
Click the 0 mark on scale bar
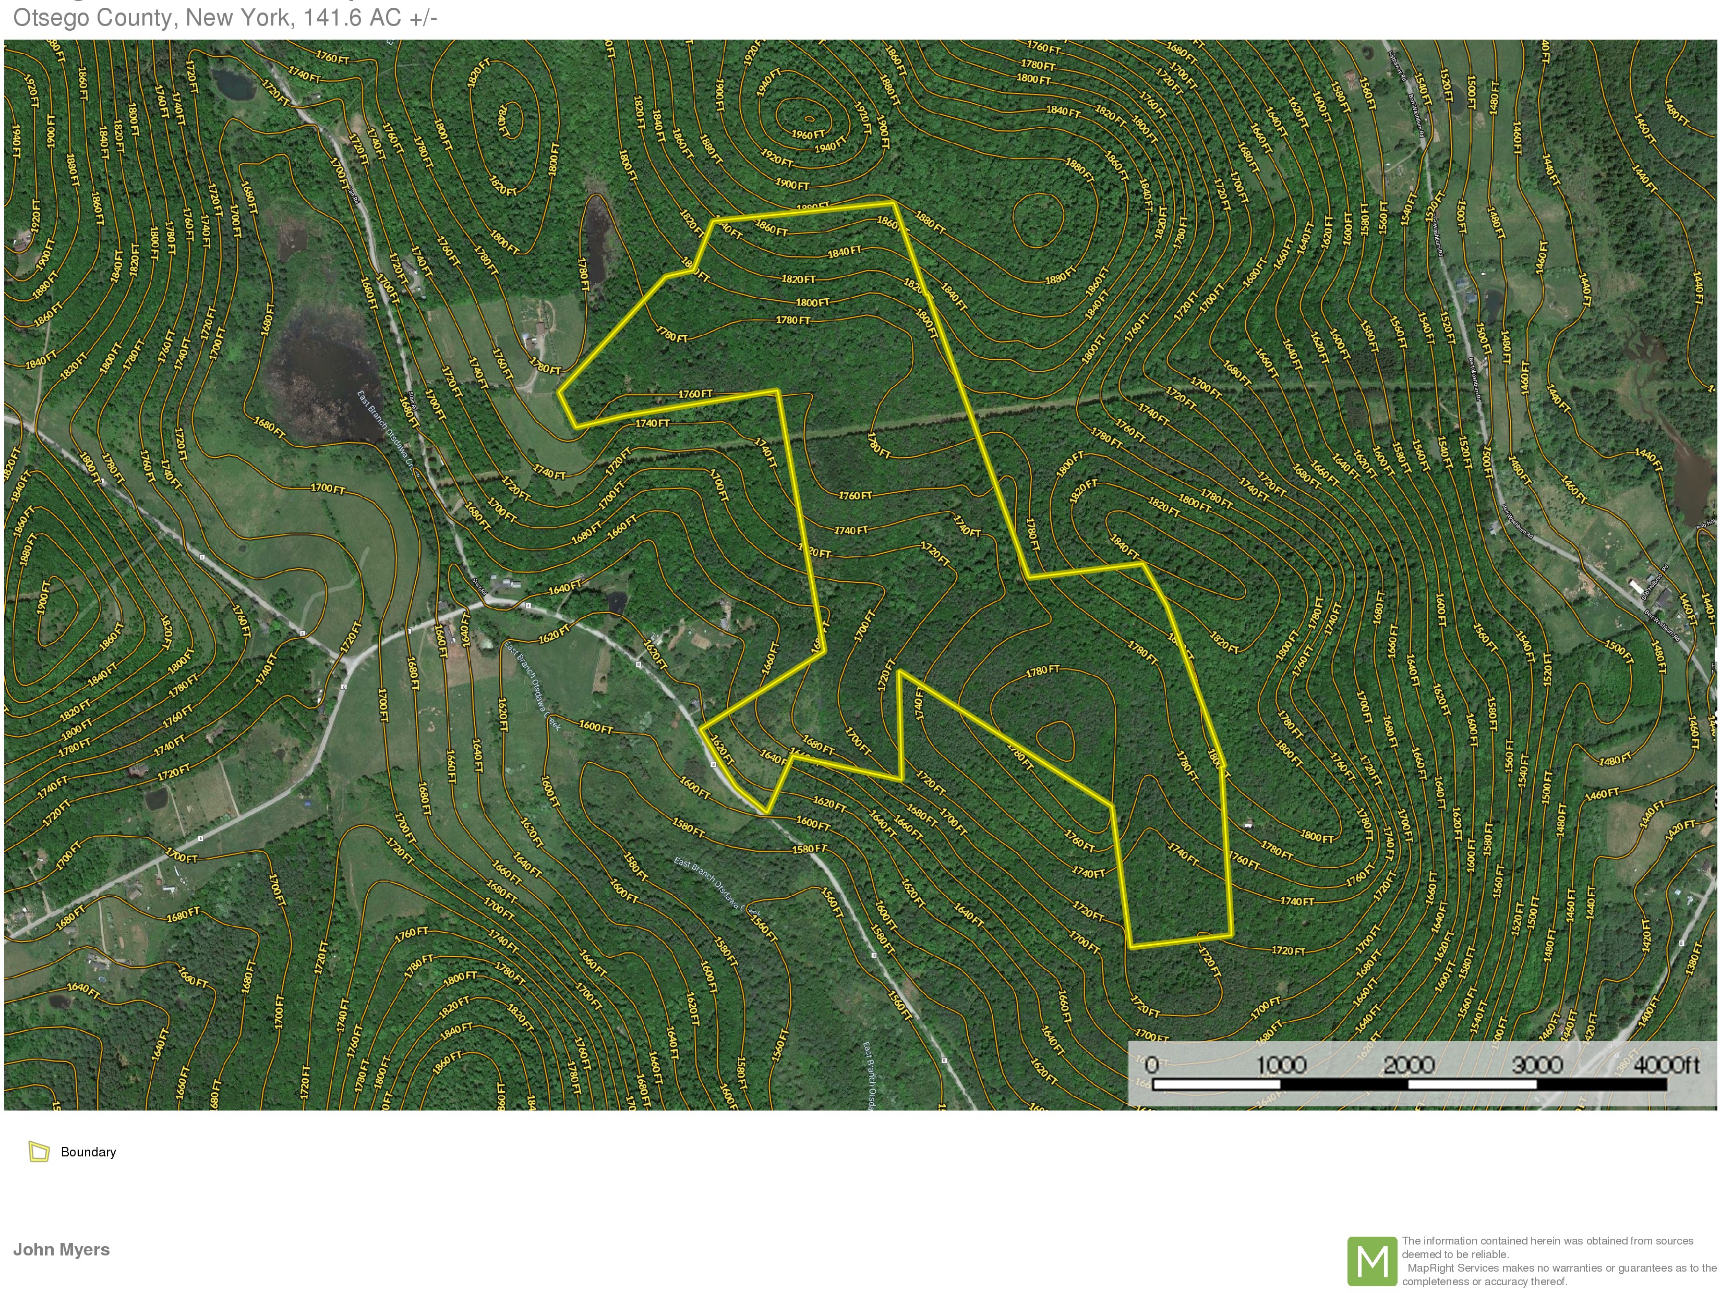click(x=1151, y=1065)
